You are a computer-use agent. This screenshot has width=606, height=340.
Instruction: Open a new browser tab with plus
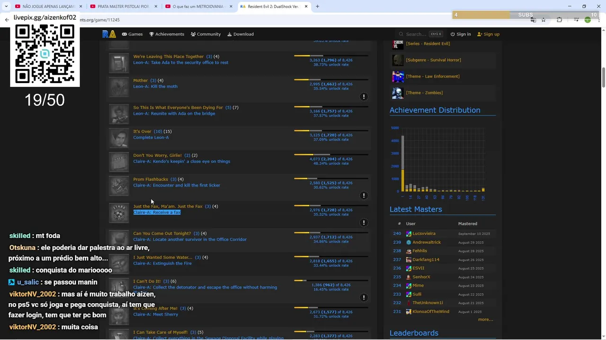317,7
